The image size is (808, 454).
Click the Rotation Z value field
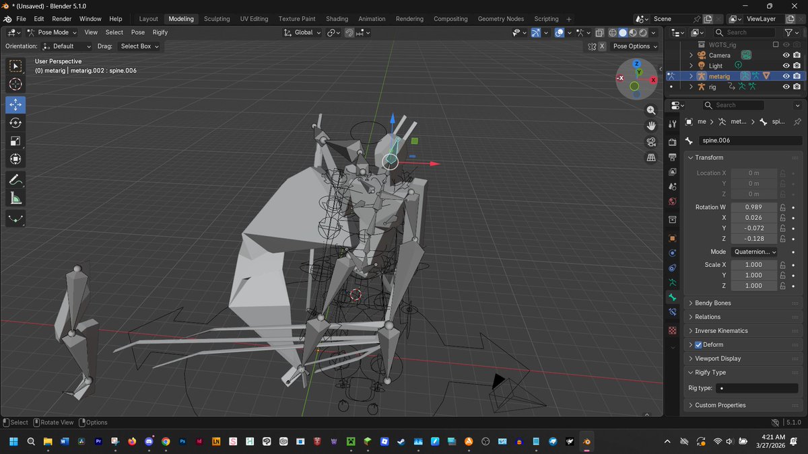pyautogui.click(x=753, y=238)
